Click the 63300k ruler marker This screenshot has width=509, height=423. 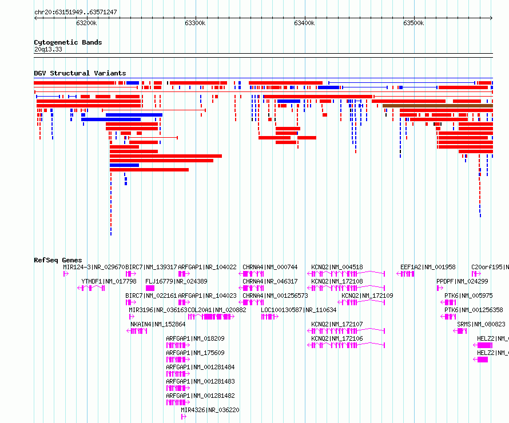point(195,23)
